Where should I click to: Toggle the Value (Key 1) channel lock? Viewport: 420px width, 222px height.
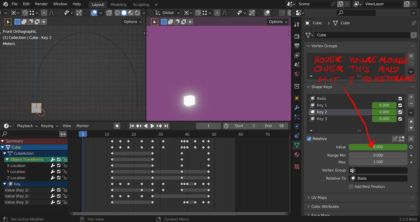pos(65,190)
